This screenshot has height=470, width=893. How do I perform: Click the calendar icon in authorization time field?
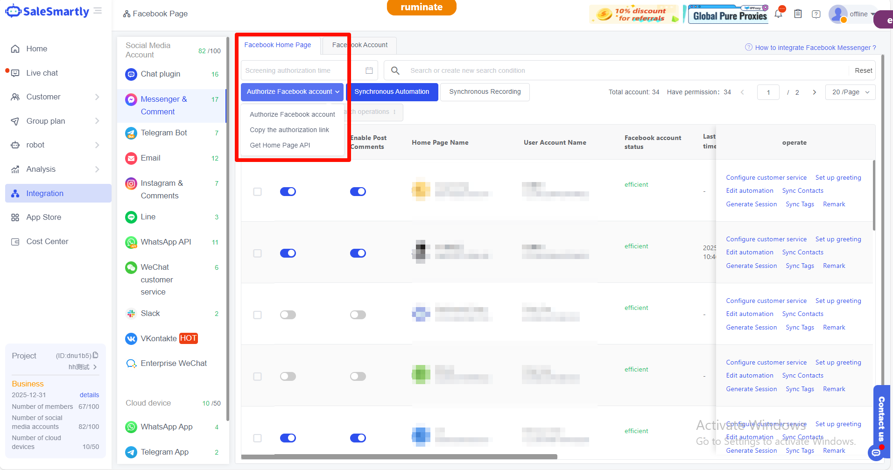point(369,70)
